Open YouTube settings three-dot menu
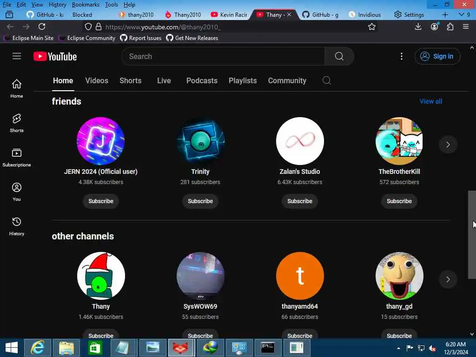Viewport: 476px width, 357px height. 401,56
